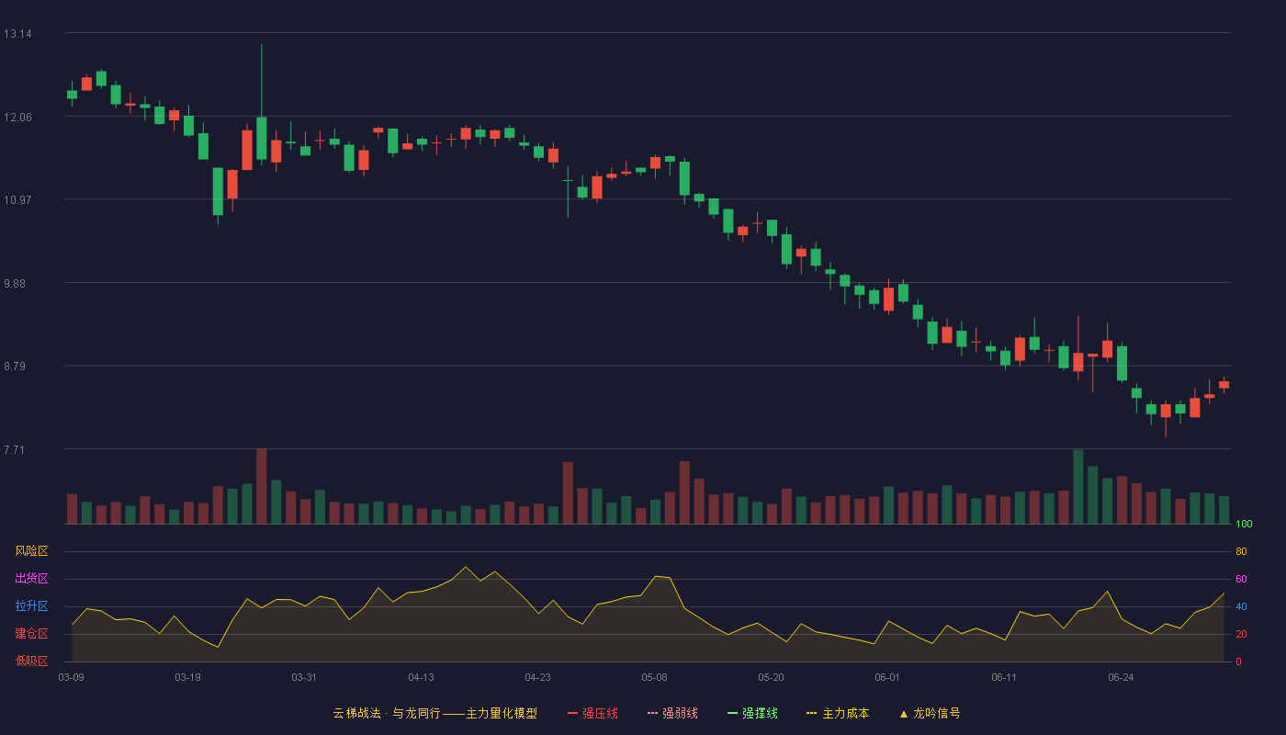Click the 05-08 date label
This screenshot has width=1286, height=735.
coord(654,677)
